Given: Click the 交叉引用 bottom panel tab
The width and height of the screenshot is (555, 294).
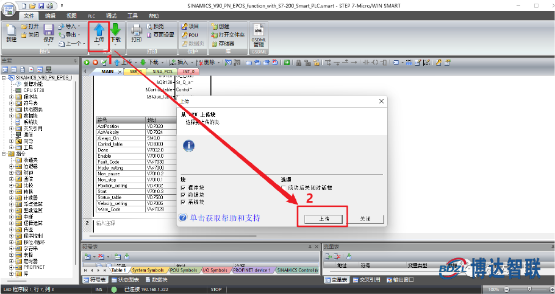Looking at the screenshot, I should point(366,279).
